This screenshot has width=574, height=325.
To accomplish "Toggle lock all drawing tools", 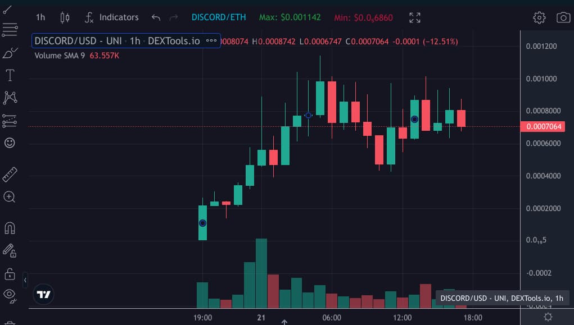I will tap(10, 273).
